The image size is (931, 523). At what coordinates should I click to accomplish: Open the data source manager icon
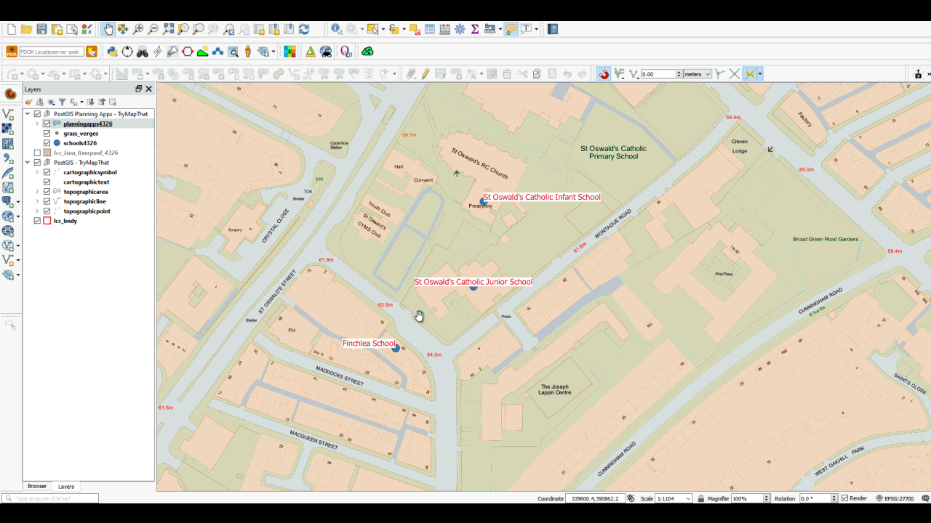[11, 94]
